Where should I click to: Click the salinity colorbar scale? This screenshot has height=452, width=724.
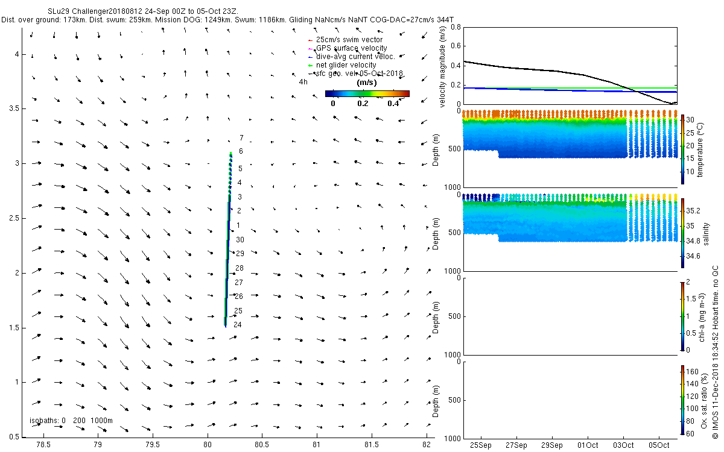682,233
